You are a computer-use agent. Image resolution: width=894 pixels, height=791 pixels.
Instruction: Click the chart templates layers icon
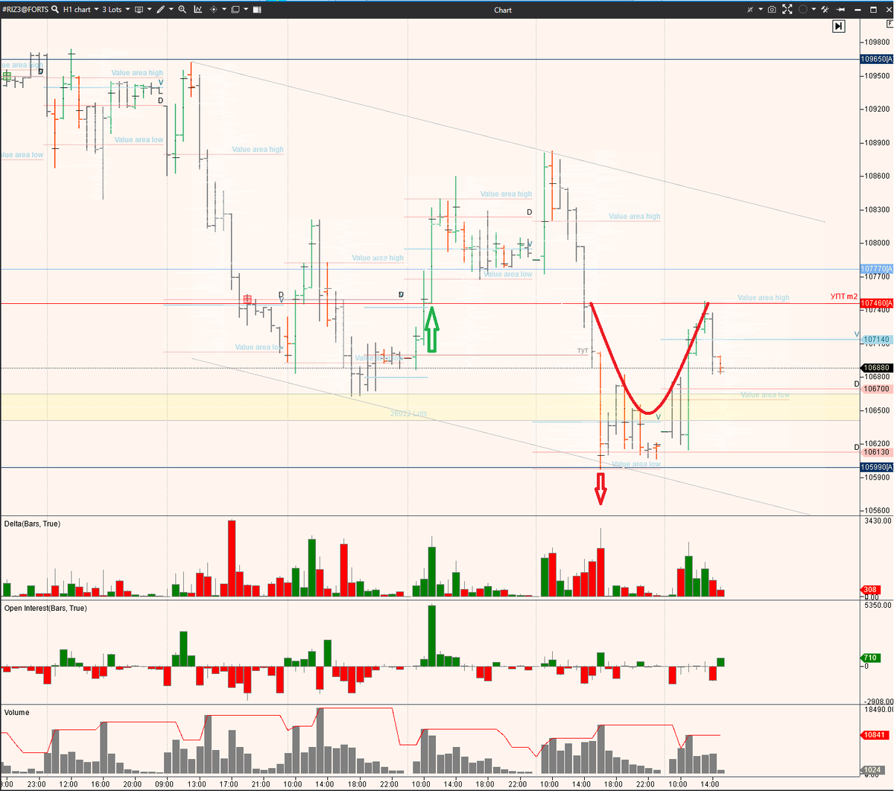click(x=235, y=10)
